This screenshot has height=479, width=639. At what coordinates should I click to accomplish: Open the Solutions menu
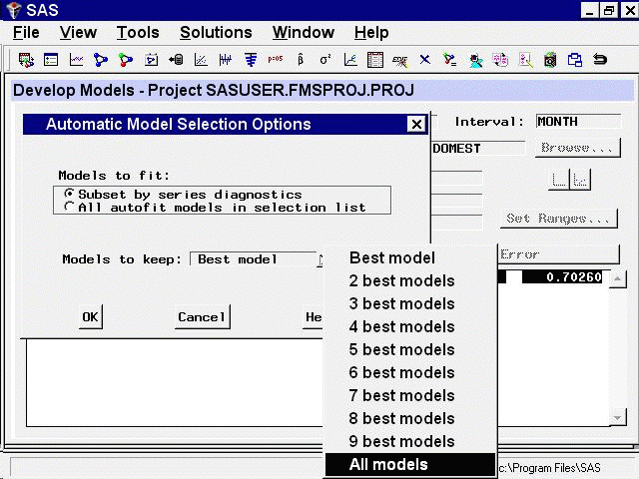216,33
